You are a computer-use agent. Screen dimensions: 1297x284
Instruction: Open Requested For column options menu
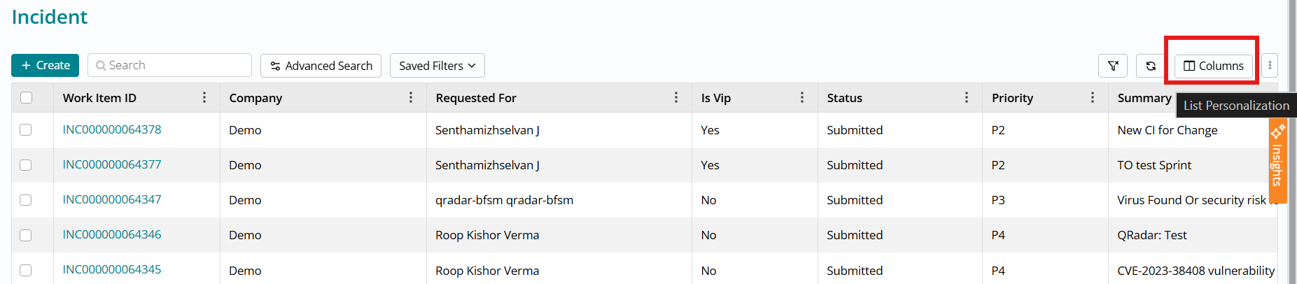coord(676,98)
